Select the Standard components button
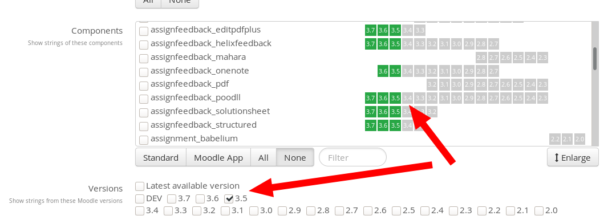 (161, 158)
